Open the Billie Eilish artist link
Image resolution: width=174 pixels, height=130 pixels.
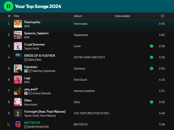(x=35, y=60)
